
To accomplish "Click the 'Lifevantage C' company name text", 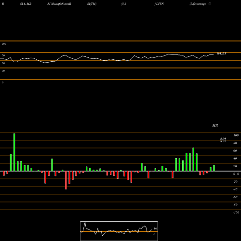I will [x=200, y=4].
